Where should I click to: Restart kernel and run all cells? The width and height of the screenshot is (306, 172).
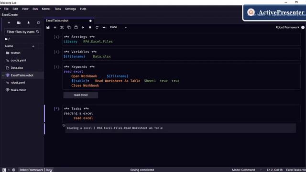point(104,28)
